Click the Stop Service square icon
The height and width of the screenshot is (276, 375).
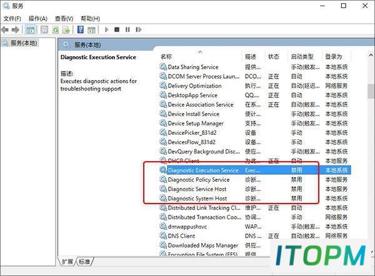pyautogui.click(x=117, y=29)
